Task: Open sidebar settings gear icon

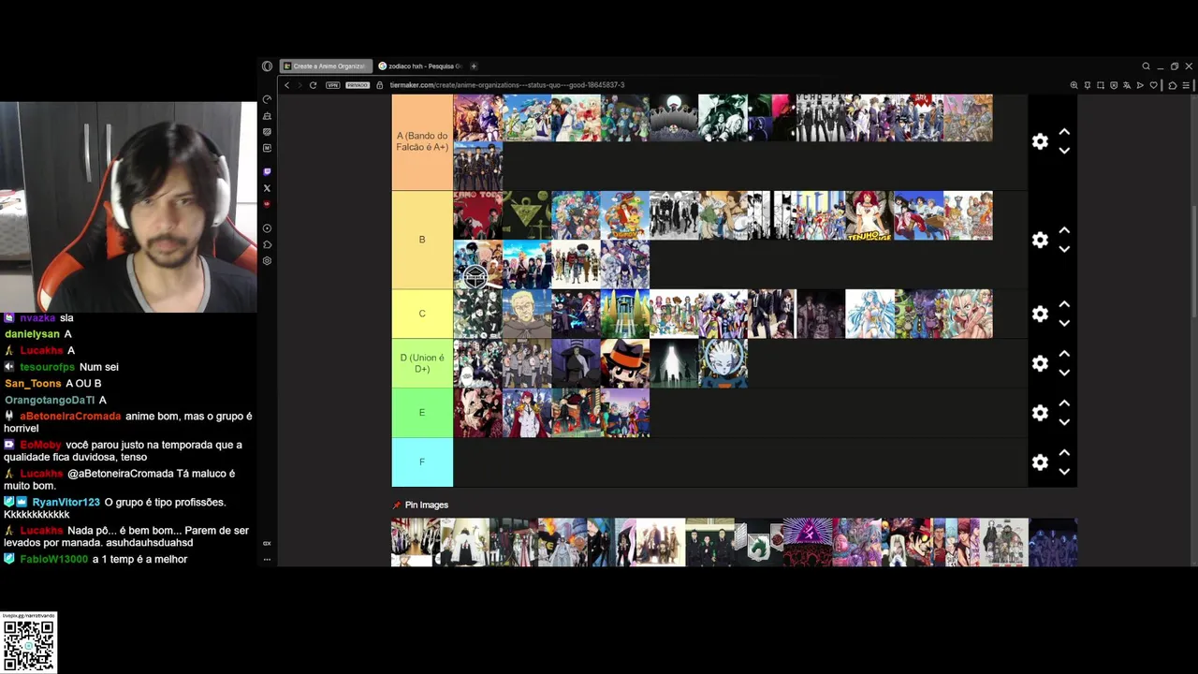Action: [267, 261]
